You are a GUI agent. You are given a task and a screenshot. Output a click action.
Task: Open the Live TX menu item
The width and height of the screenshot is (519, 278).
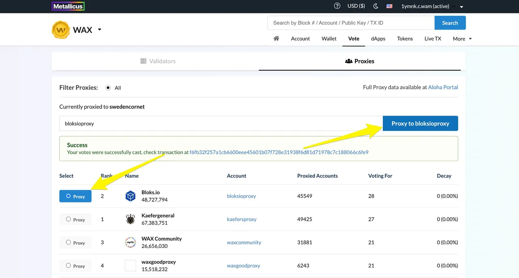(x=433, y=39)
